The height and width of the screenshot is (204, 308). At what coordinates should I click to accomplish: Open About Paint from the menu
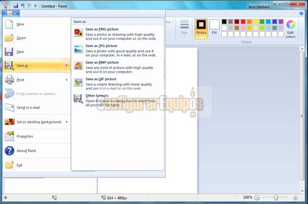pos(36,151)
